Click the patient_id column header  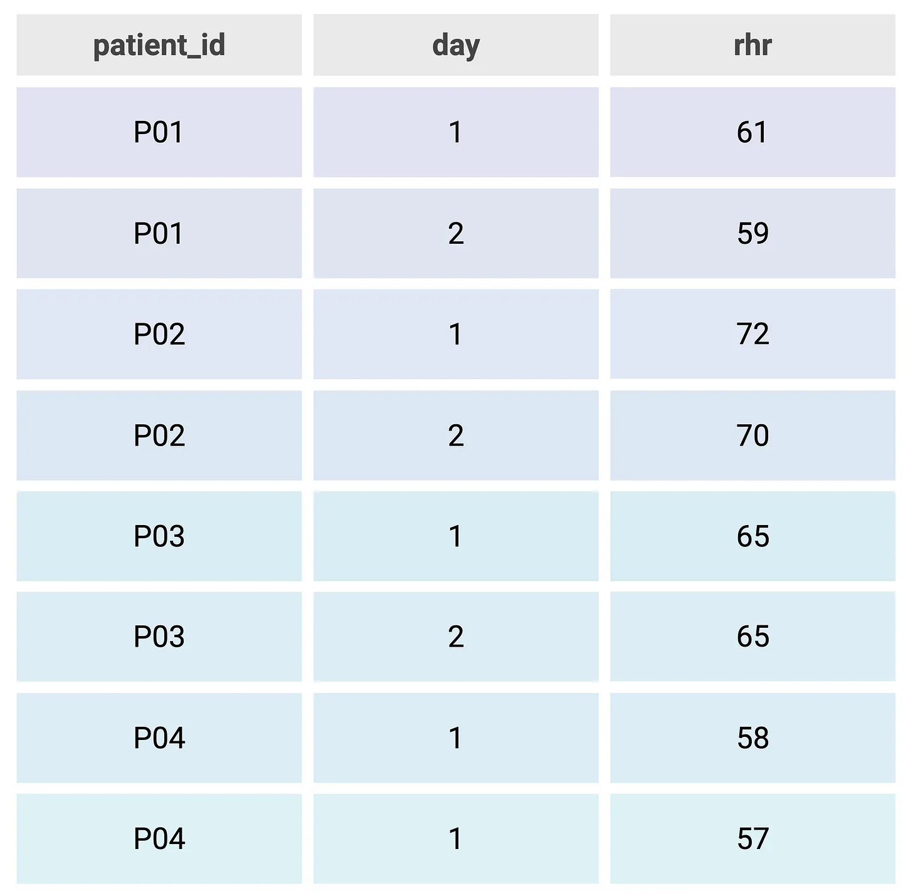click(159, 45)
